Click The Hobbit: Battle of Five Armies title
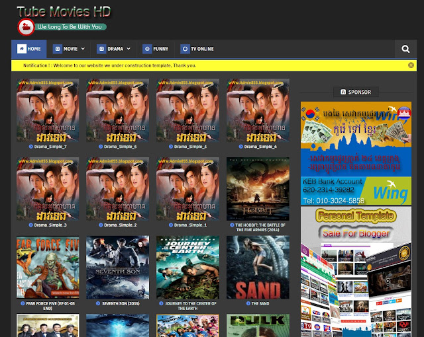The width and height of the screenshot is (424, 337). [x=260, y=227]
